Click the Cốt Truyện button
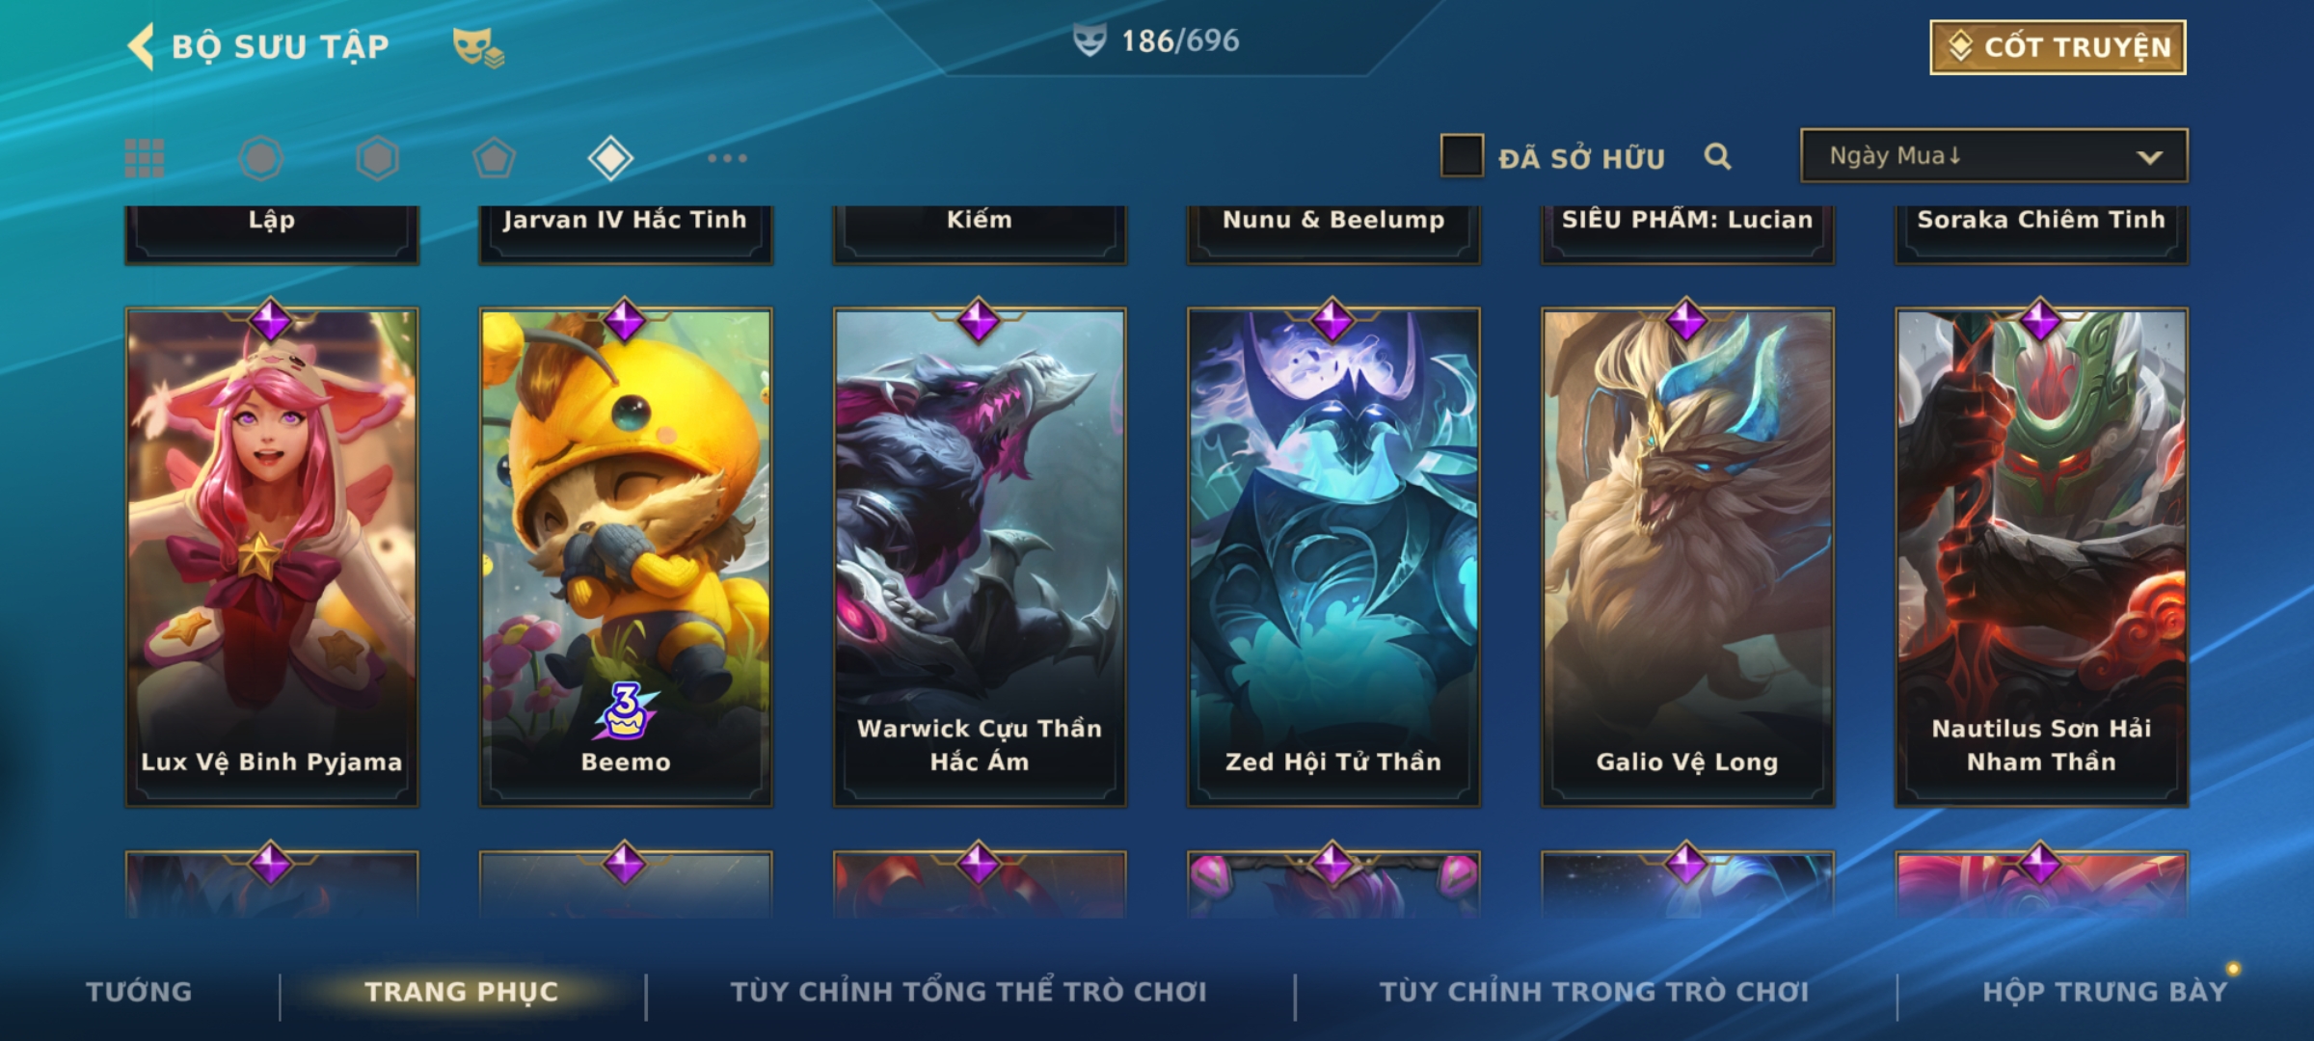Screen dimensions: 2314x1041 2058,47
